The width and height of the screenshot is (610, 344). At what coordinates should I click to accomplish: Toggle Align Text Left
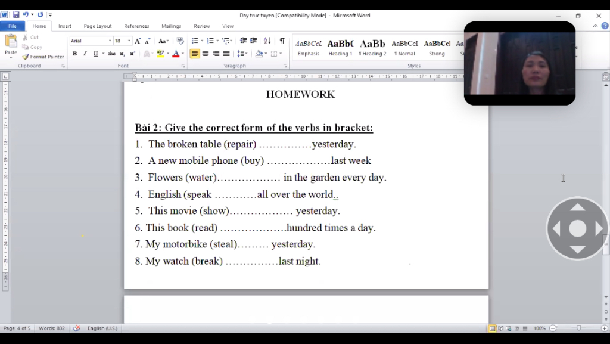point(195,54)
